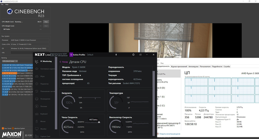The image size is (259, 139).
Task: Click clock speed graph point at 4475MHz
Action: (99, 122)
